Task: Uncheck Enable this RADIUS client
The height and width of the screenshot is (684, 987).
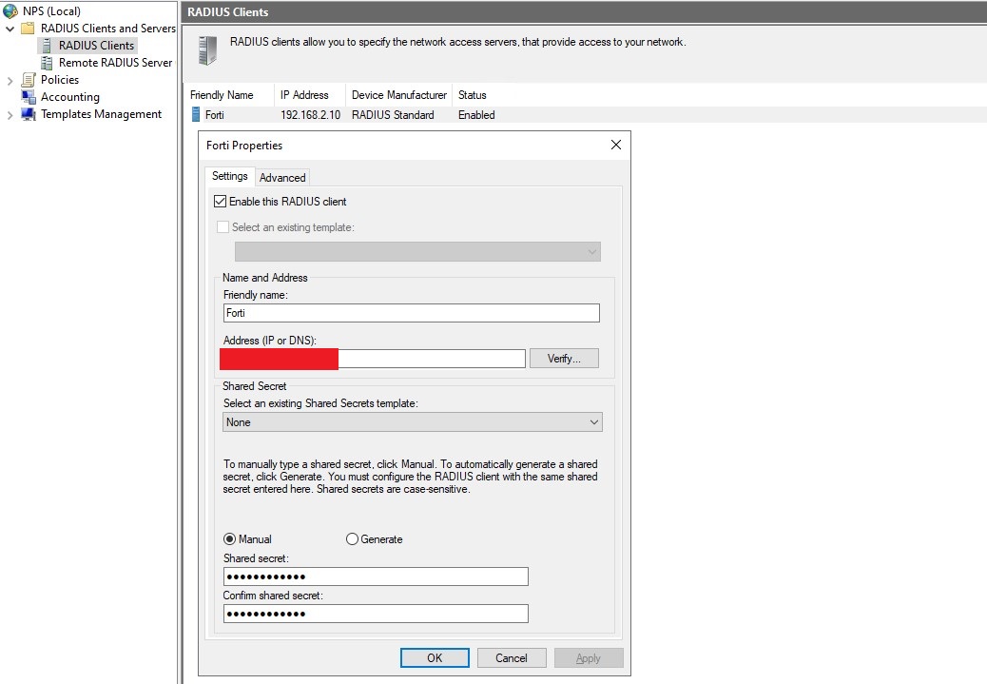Action: click(221, 202)
